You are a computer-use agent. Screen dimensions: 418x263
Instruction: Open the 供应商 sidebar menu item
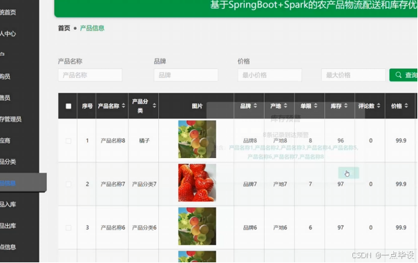point(6,140)
